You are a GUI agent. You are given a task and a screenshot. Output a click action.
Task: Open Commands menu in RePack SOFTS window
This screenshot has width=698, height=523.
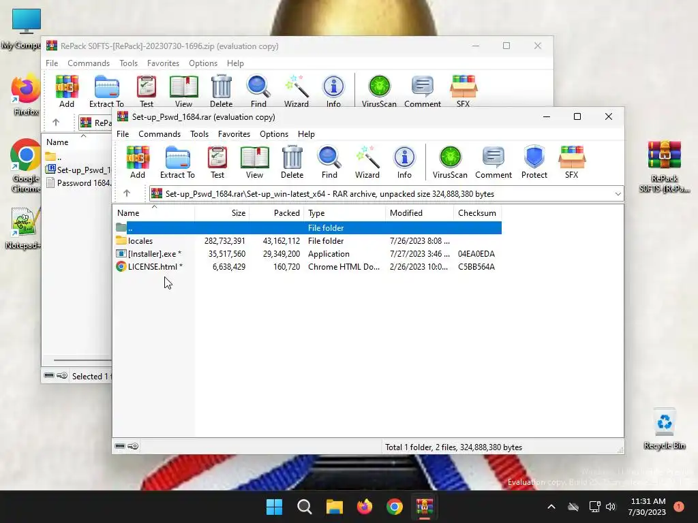[x=89, y=63]
